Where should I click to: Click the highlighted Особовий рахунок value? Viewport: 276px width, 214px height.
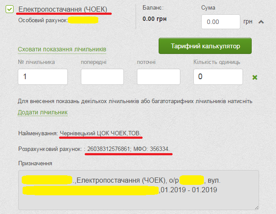pos(83,20)
